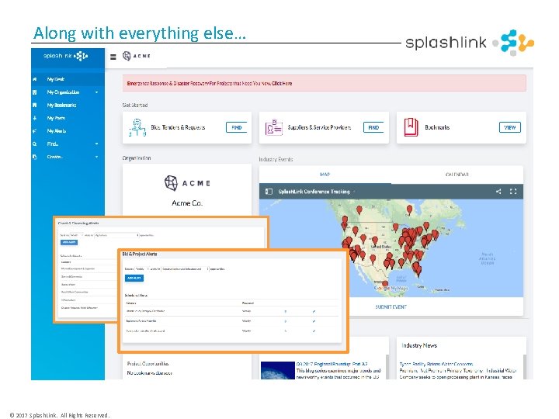Expand the Find... submenu arrow
Screen dimensions: 559x419
coord(96,144)
